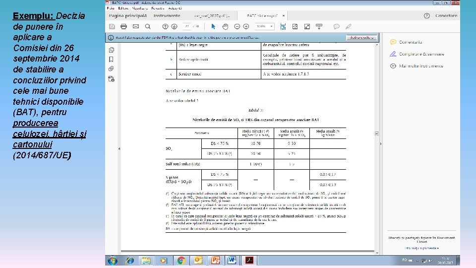Screen dimensions: 476x268
Task: Switch to the Instrumente tab
Action: pyautogui.click(x=167, y=15)
